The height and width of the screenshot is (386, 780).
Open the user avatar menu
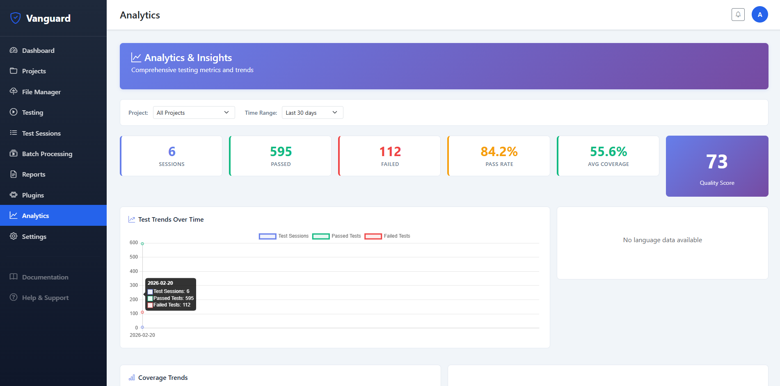click(759, 15)
